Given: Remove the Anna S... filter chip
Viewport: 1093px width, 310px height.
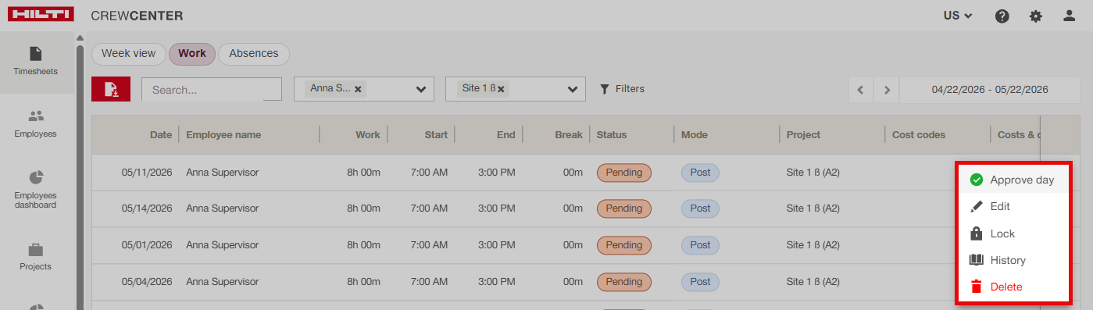Looking at the screenshot, I should (358, 89).
